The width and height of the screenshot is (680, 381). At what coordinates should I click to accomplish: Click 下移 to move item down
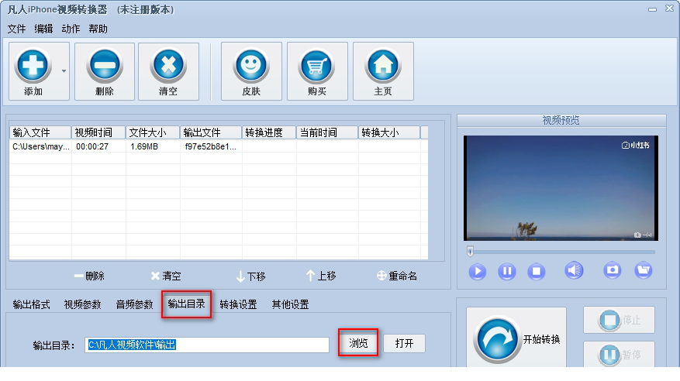(250, 276)
